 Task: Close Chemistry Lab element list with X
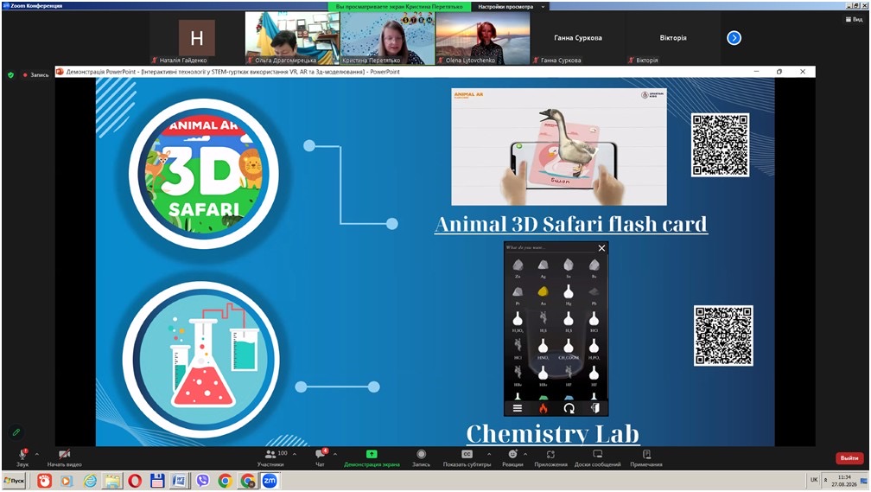601,248
